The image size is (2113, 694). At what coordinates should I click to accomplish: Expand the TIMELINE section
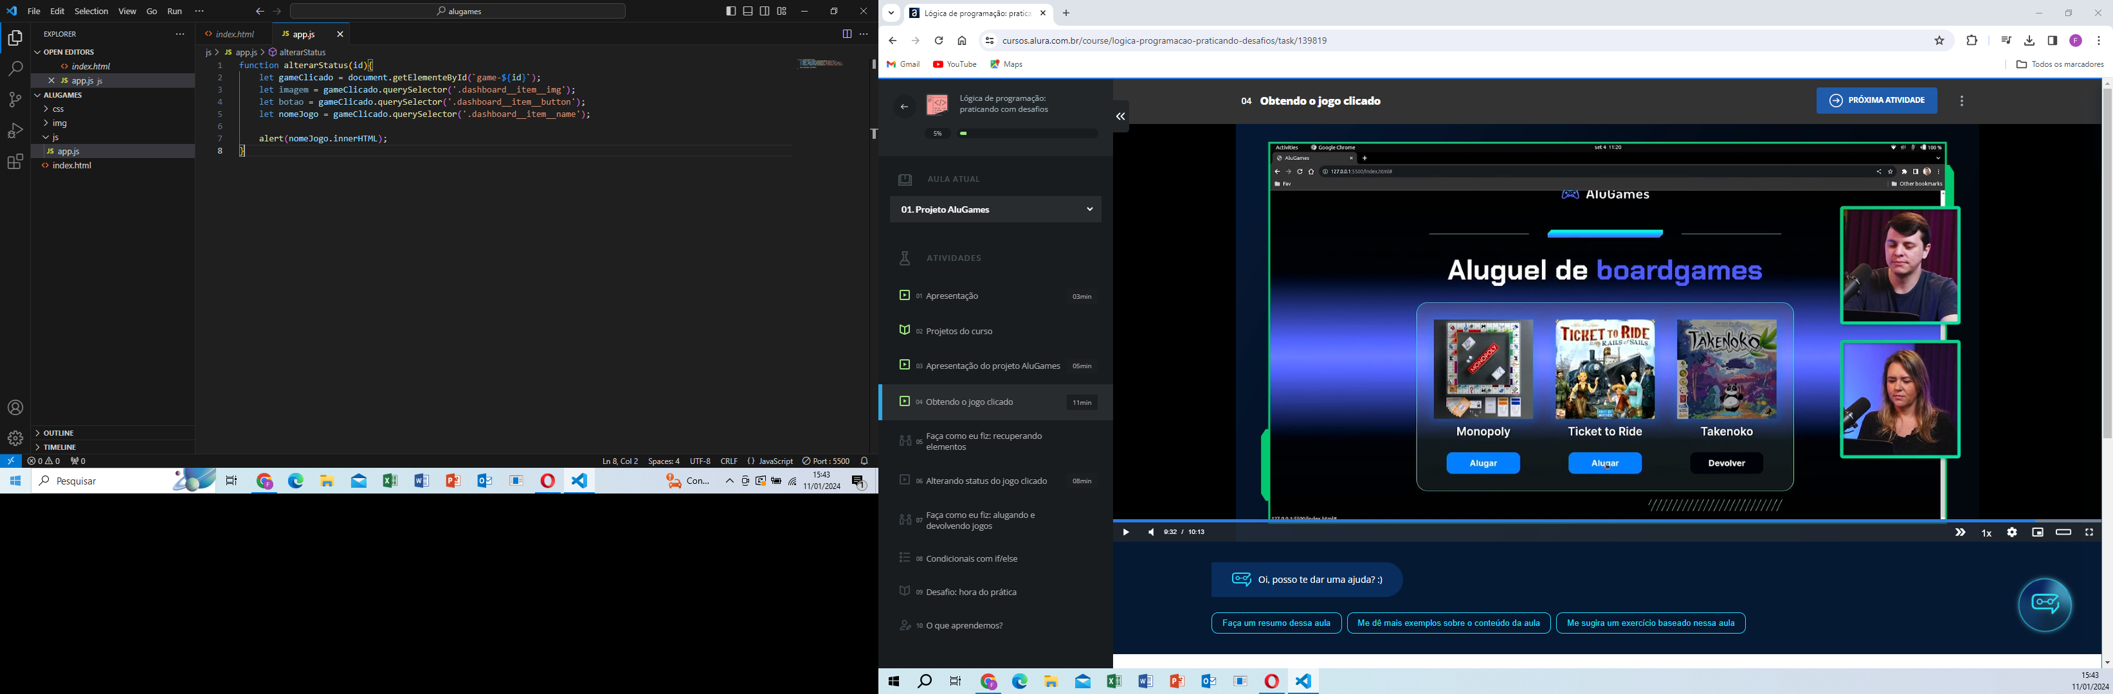(113, 447)
